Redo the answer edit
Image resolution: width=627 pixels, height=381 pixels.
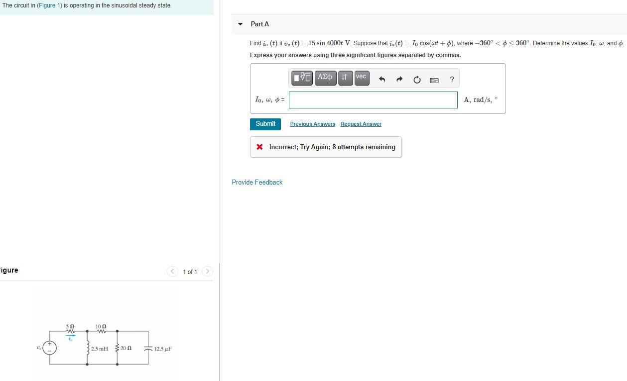(399, 79)
